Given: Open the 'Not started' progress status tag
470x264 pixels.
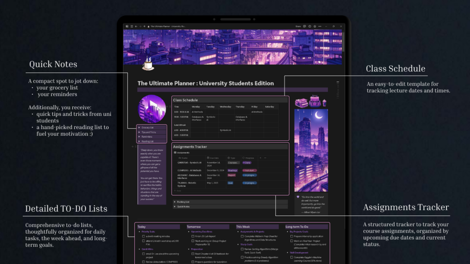Looking at the screenshot, I should (x=249, y=170).
